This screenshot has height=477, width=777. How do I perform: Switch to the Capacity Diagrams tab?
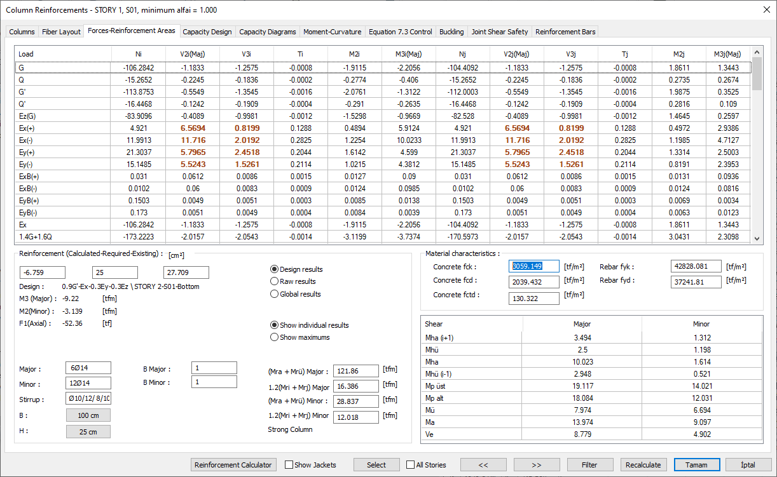267,32
